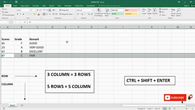195x110 pixels.
Task: Apply the red font color
Action: pyautogui.click(x=39, y=14)
